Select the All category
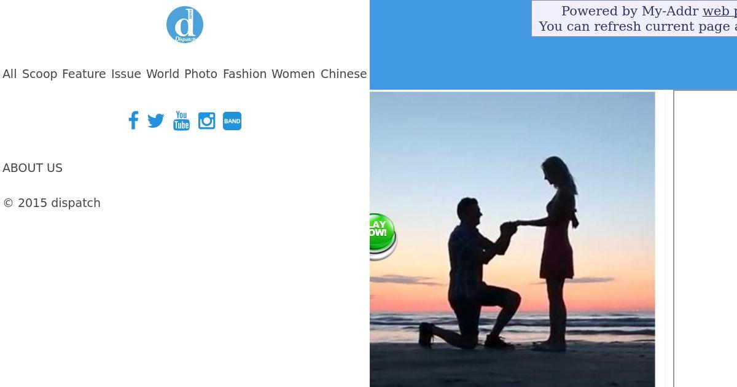This screenshot has height=387, width=737. (10, 74)
